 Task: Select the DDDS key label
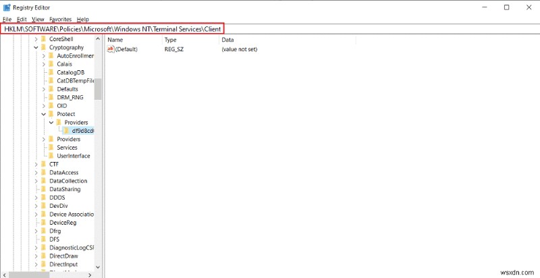57,198
